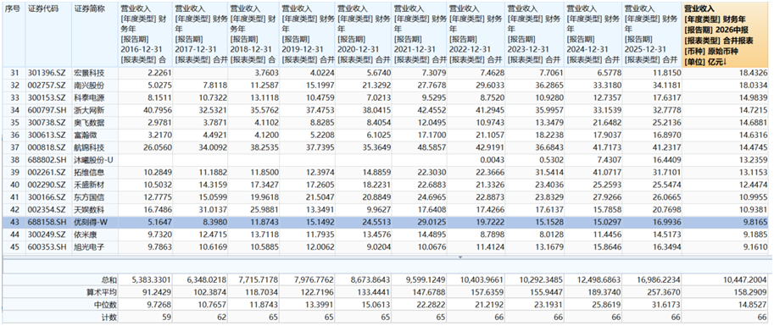774x326 pixels.
Task: Click the 中位数 summary row label
Action: pos(109,304)
